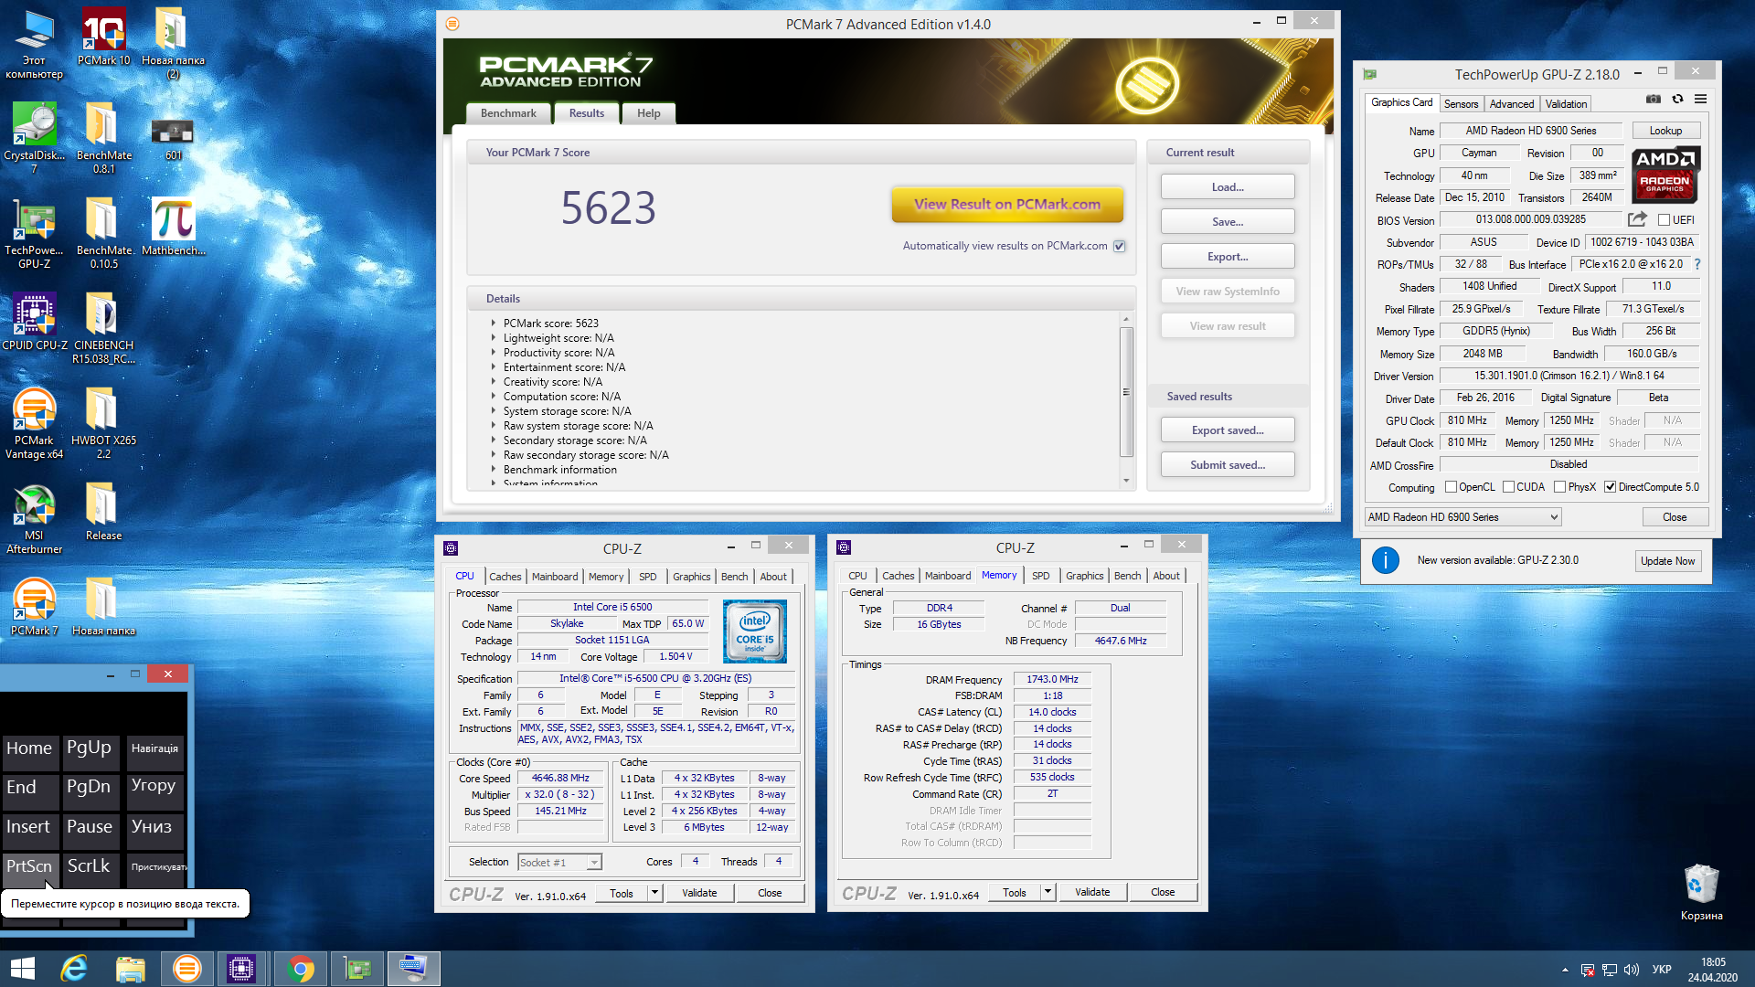Screen dimensions: 1755x987
Task: Switch to the on-screen keyboard taskbar icon
Action: pos(413,969)
